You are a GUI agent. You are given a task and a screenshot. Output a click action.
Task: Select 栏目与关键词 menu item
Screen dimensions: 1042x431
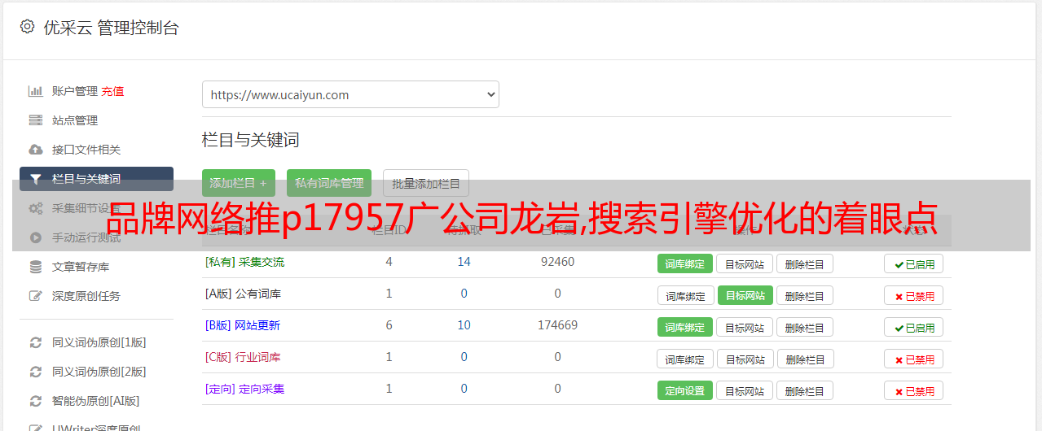click(x=96, y=179)
